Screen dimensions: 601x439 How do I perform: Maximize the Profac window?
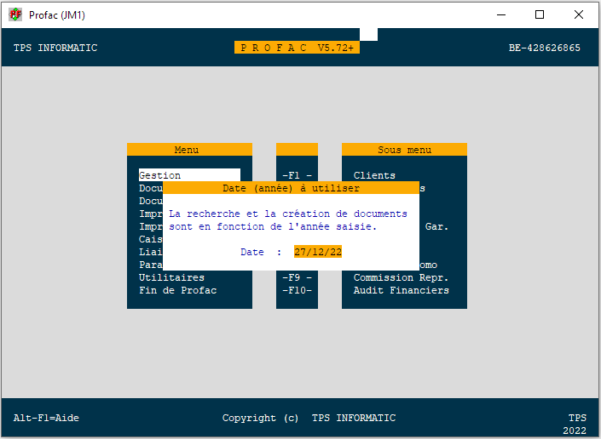[539, 14]
